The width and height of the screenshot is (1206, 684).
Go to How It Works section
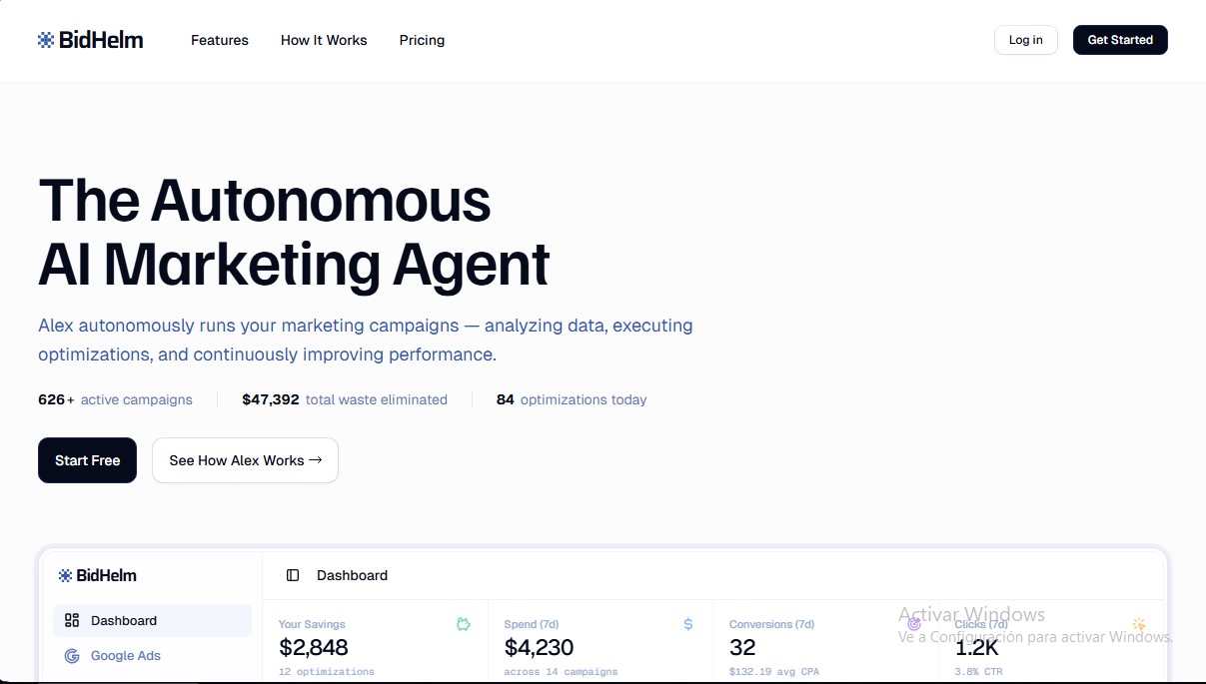[324, 40]
